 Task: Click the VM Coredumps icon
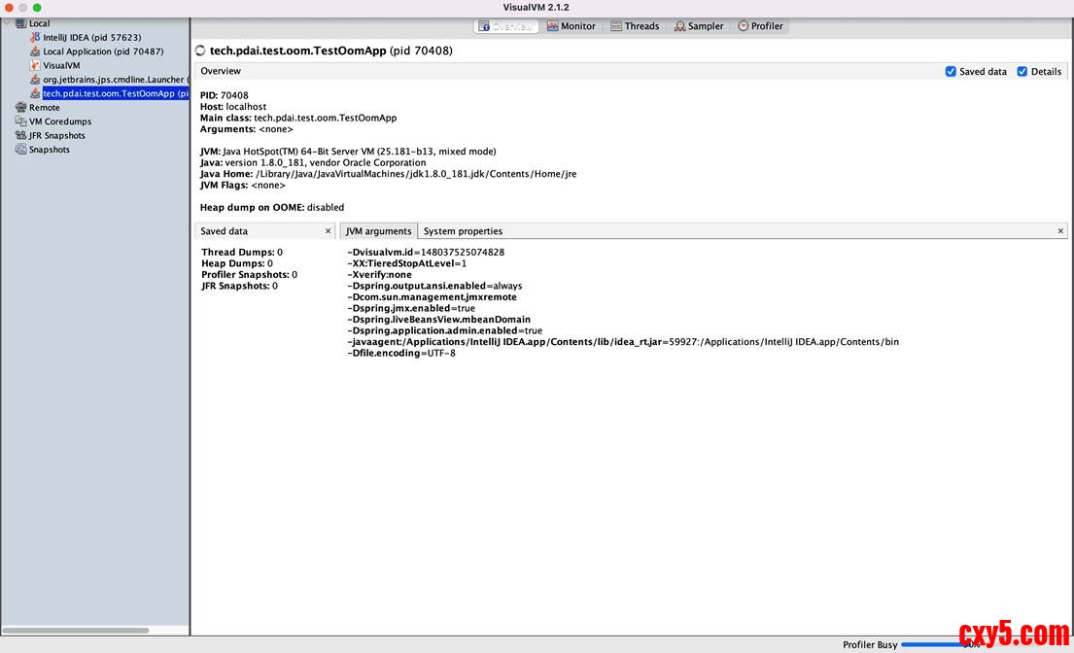pos(21,121)
